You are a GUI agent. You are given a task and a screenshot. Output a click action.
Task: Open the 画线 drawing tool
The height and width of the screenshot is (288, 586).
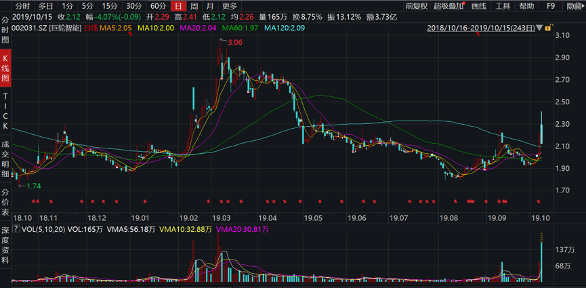[x=478, y=6]
